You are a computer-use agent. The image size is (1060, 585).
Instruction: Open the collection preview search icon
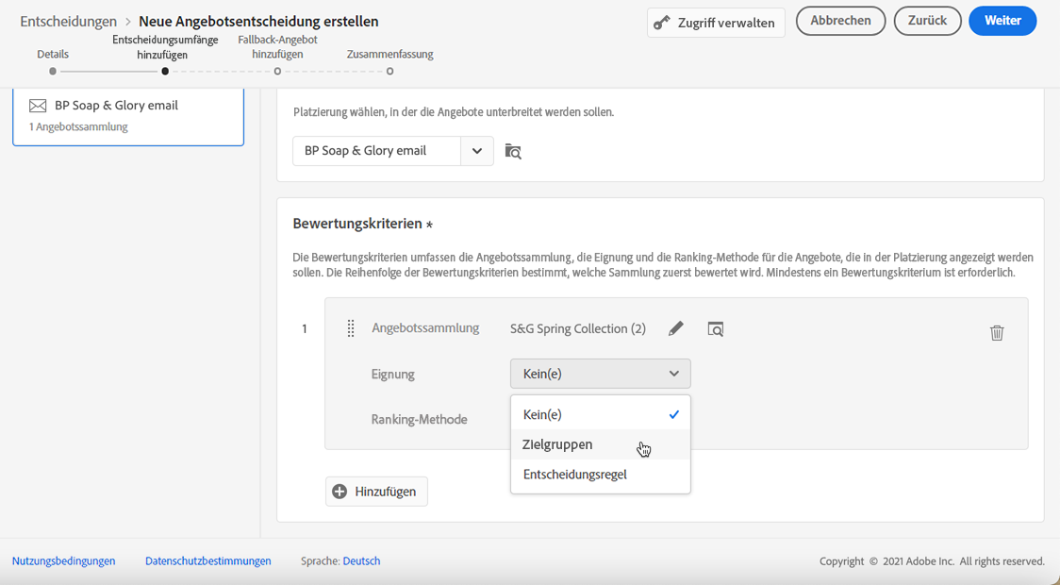pos(716,328)
